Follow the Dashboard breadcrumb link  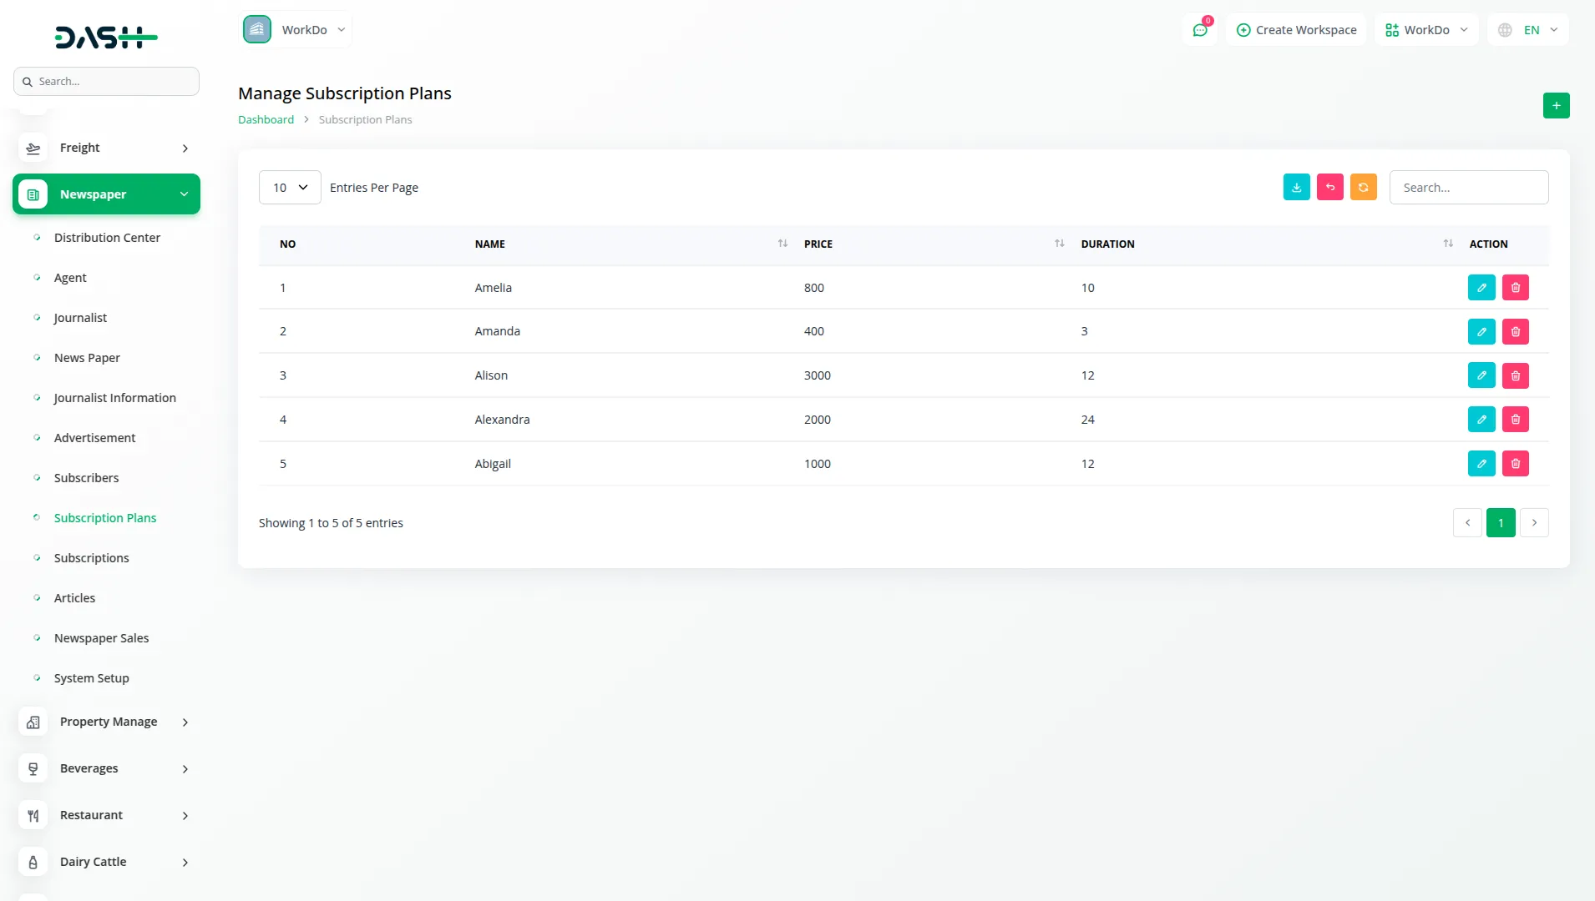(x=266, y=120)
